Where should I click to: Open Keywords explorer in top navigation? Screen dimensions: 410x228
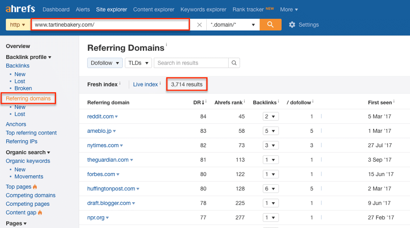203,9
